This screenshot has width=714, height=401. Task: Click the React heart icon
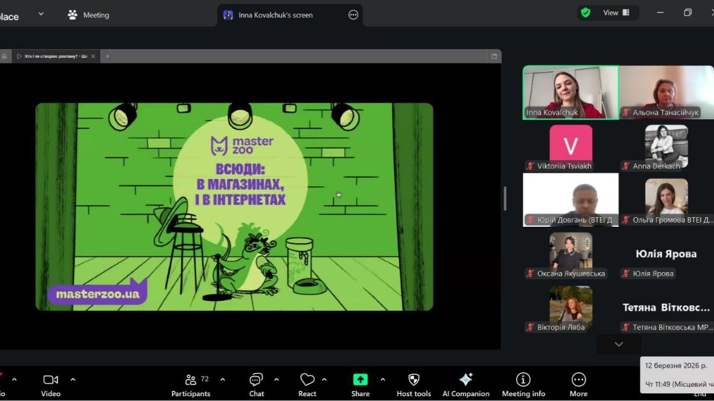coord(307,380)
